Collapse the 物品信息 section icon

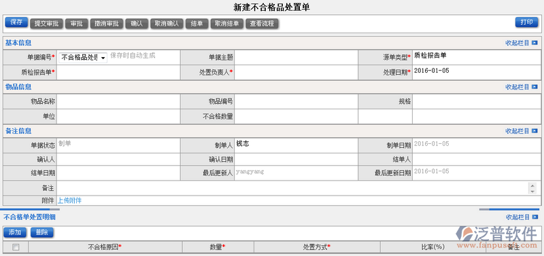coord(534,87)
